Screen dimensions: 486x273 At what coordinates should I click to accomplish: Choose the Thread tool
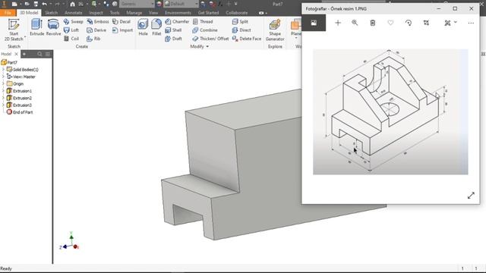click(203, 22)
